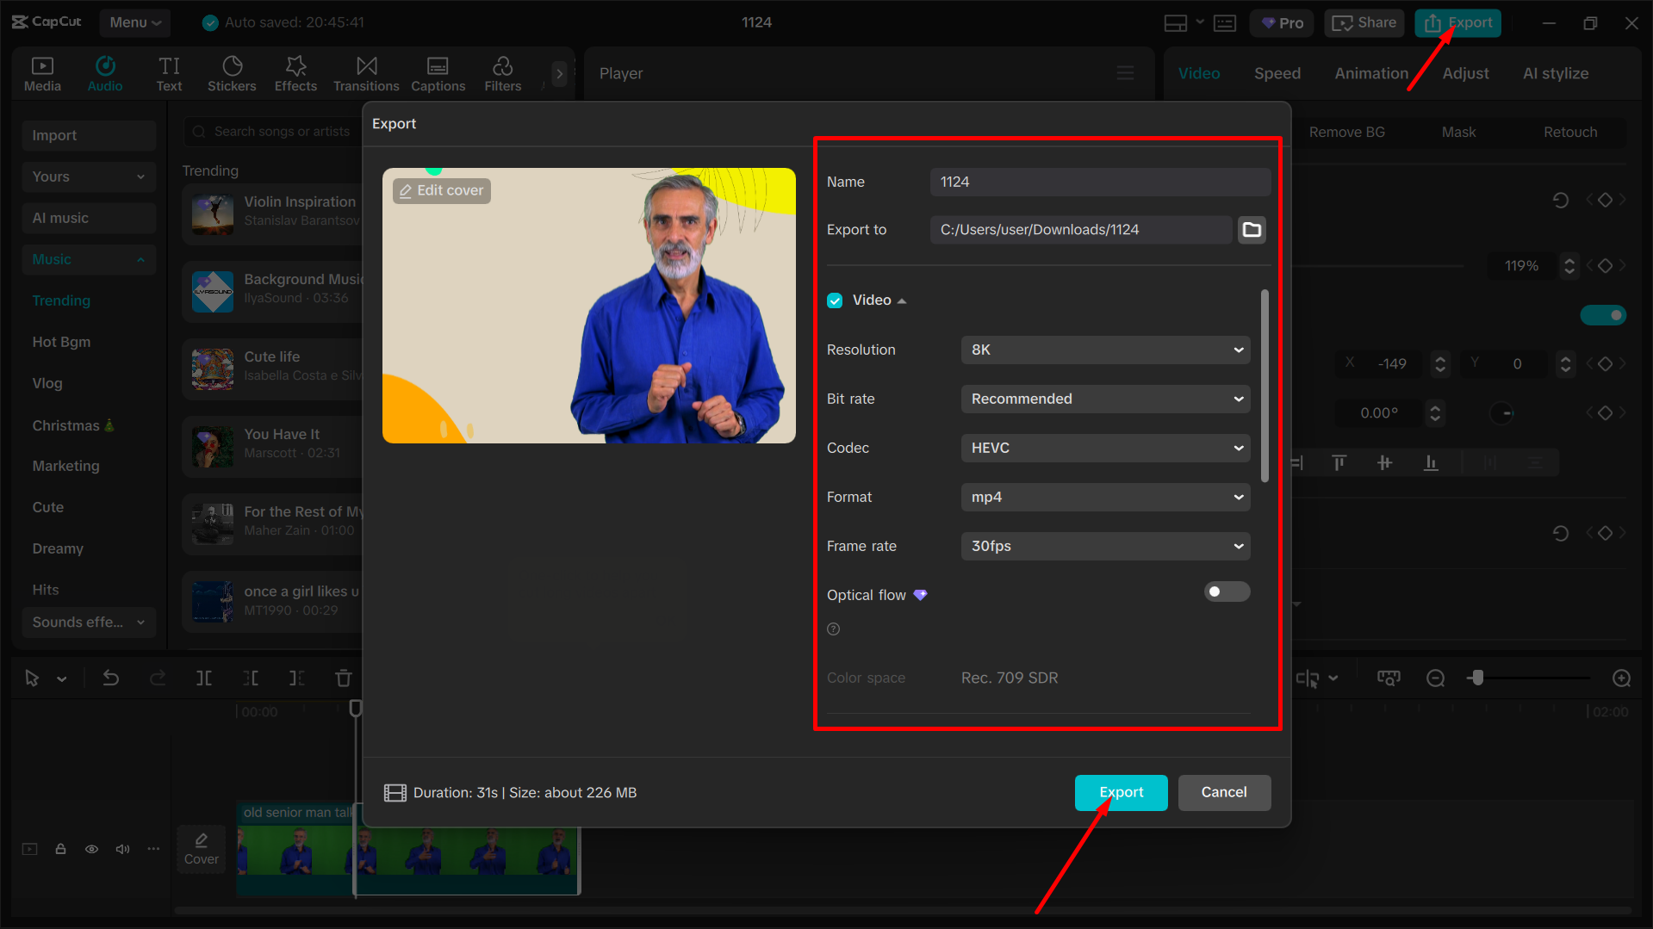Open the Menu in the top left
The image size is (1653, 929).
pyautogui.click(x=134, y=22)
